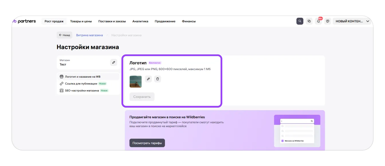Edit the shop name Тест with the pencil icon

click(114, 62)
